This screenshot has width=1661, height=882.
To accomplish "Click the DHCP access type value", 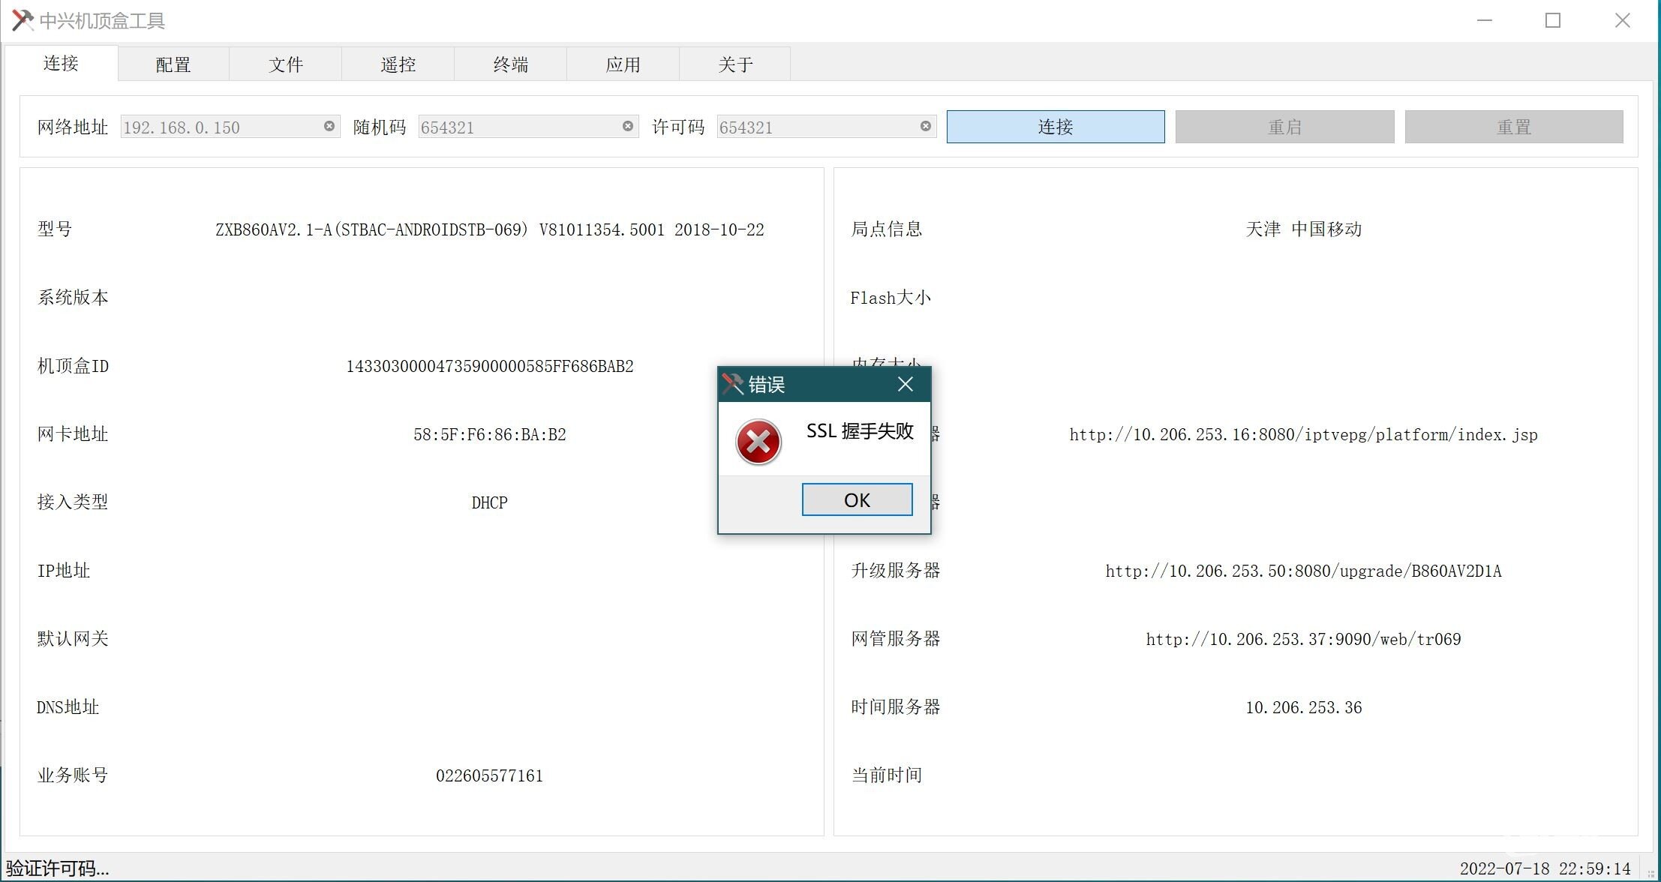I will (490, 502).
